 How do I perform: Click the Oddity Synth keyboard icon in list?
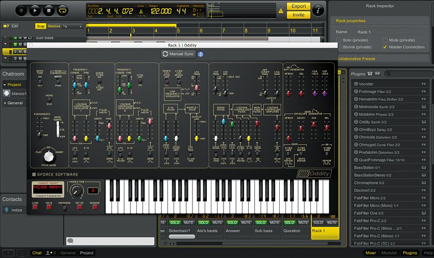(423, 122)
